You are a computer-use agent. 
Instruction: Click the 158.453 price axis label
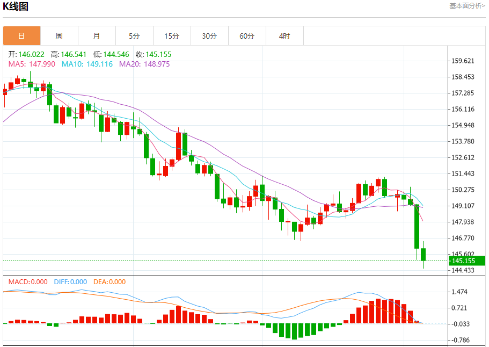coord(463,77)
